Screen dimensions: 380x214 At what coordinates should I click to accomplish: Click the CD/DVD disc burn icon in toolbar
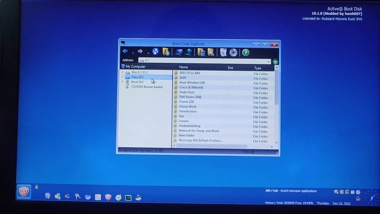[233, 52]
